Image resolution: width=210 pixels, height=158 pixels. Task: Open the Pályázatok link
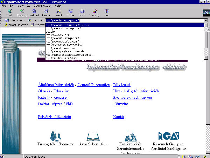click(122, 85)
